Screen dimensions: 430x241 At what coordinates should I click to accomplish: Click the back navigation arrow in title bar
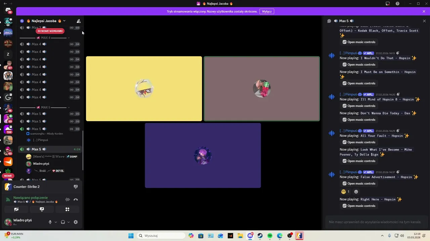click(x=5, y=3)
